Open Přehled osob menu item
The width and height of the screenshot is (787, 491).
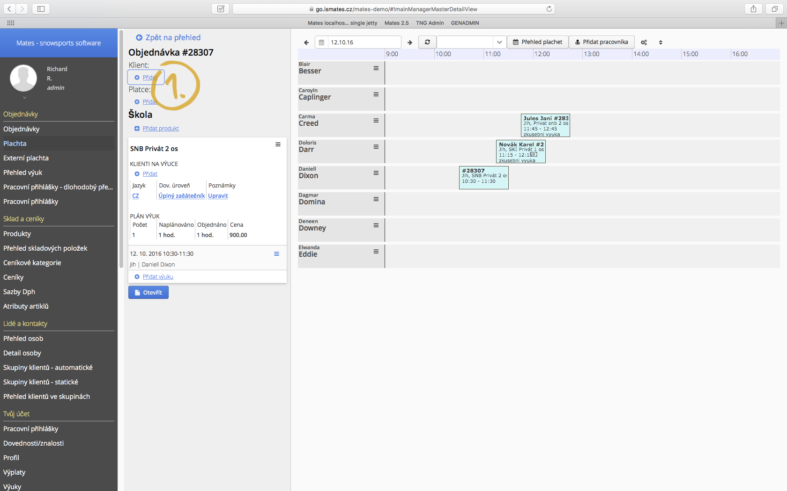tap(23, 339)
